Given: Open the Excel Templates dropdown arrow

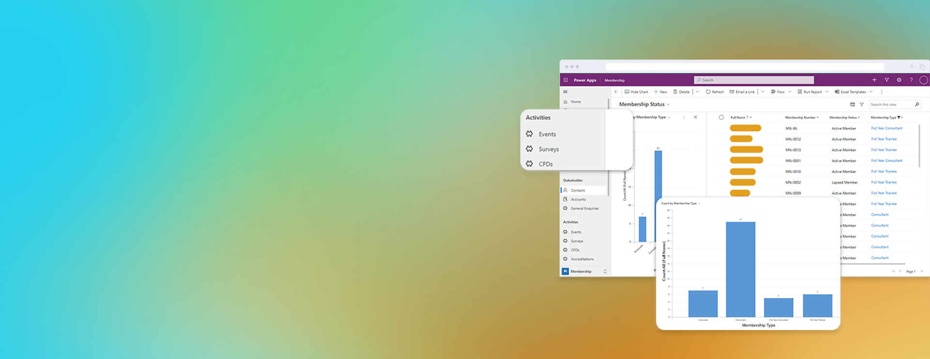Looking at the screenshot, I should pyautogui.click(x=871, y=92).
